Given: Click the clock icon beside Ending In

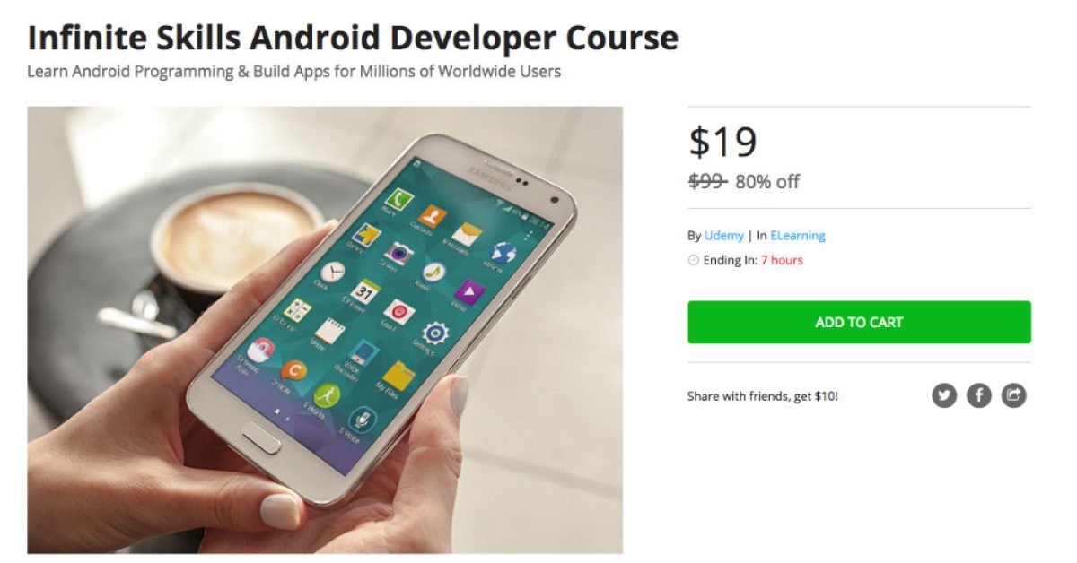Looking at the screenshot, I should point(693,261).
